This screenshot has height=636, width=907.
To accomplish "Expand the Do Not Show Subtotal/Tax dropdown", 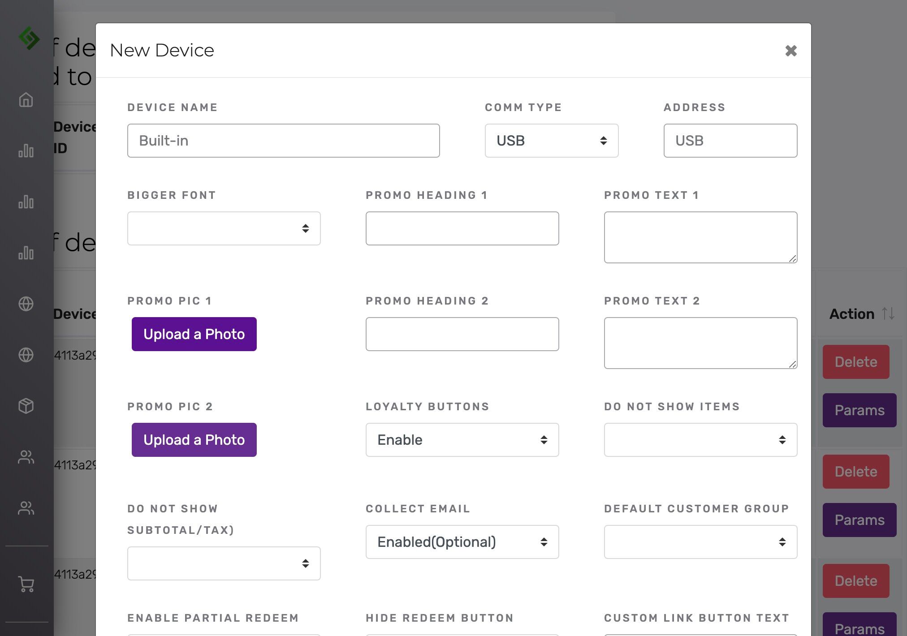I will tap(224, 563).
